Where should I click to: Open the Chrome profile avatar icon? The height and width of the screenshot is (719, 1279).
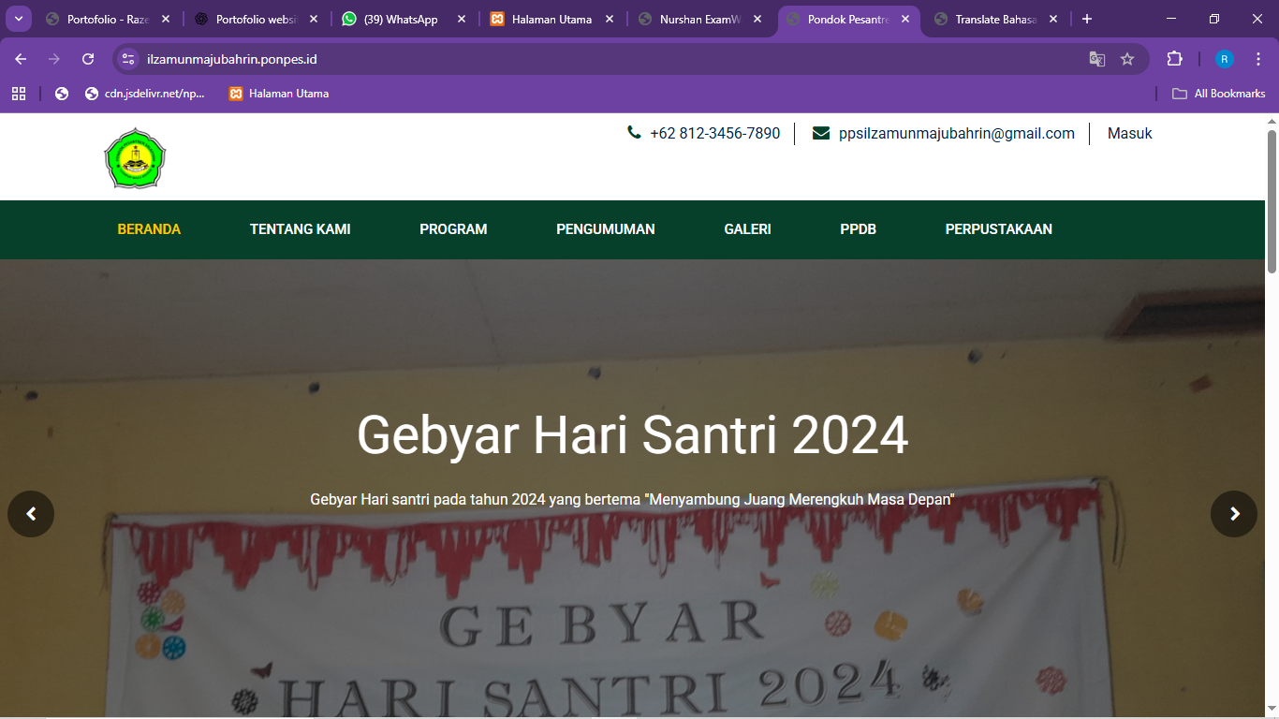tap(1224, 58)
